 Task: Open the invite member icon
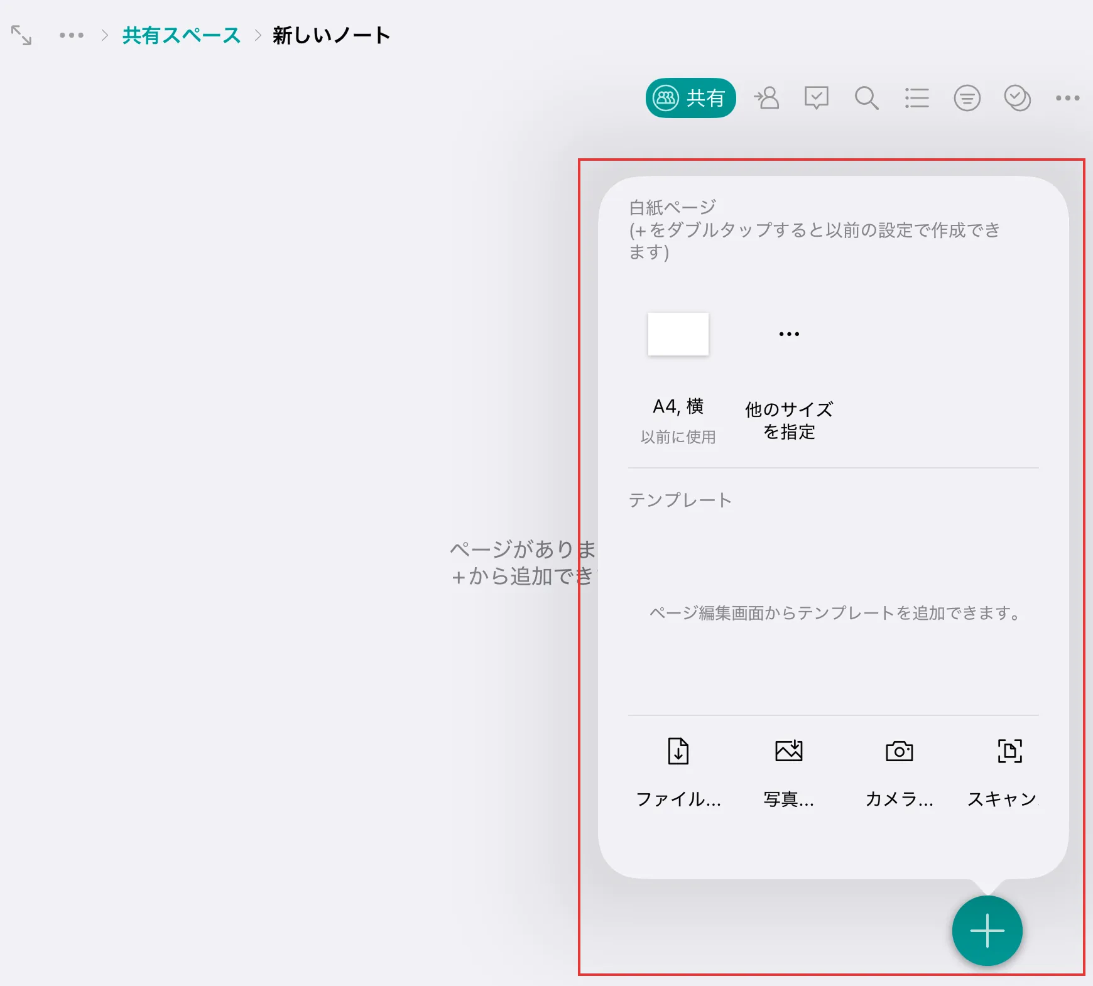[766, 97]
